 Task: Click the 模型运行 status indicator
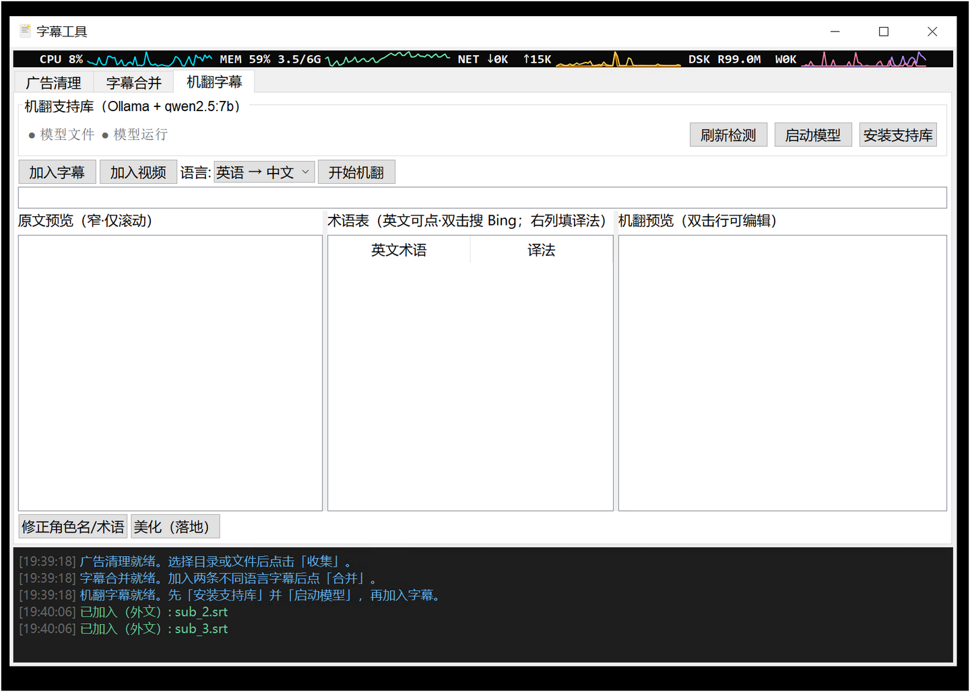tap(135, 135)
